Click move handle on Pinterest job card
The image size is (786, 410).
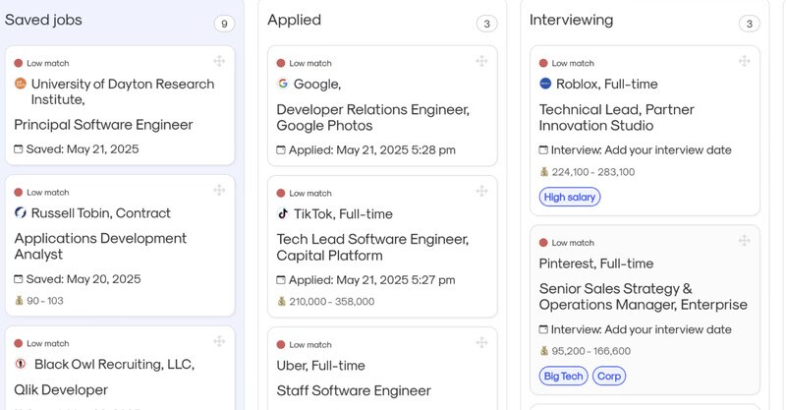[x=744, y=241]
